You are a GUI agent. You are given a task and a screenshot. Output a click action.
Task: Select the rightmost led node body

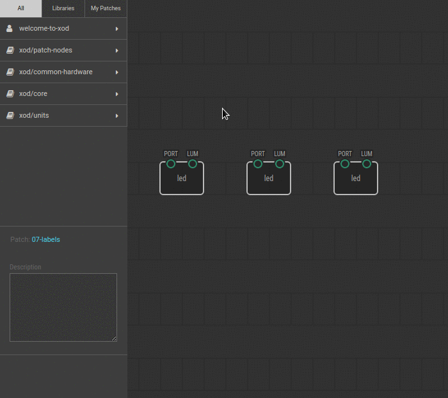pos(356,181)
